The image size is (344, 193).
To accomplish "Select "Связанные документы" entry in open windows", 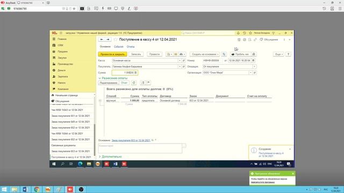I will (63, 145).
